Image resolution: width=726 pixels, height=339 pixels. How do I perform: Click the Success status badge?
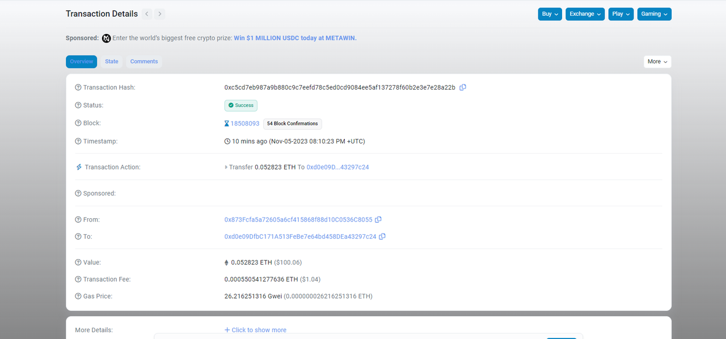pos(241,105)
